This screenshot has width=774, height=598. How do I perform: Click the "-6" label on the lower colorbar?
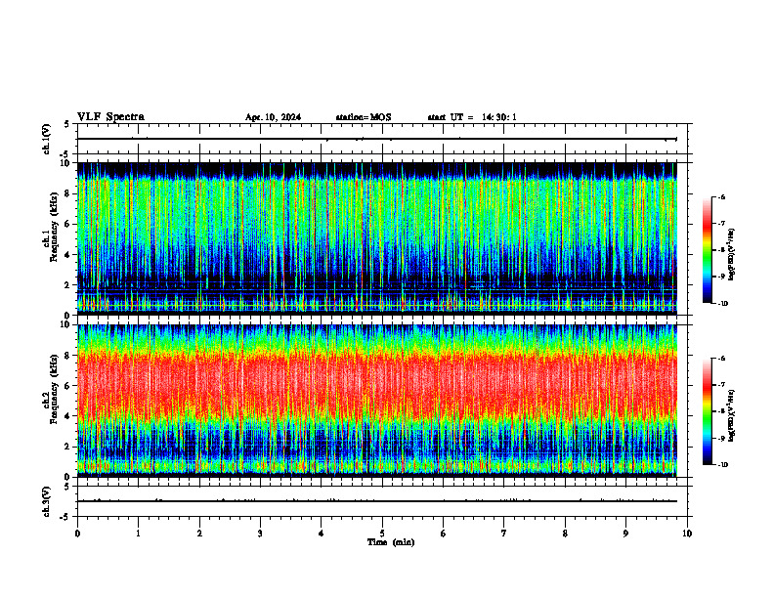tap(721, 359)
